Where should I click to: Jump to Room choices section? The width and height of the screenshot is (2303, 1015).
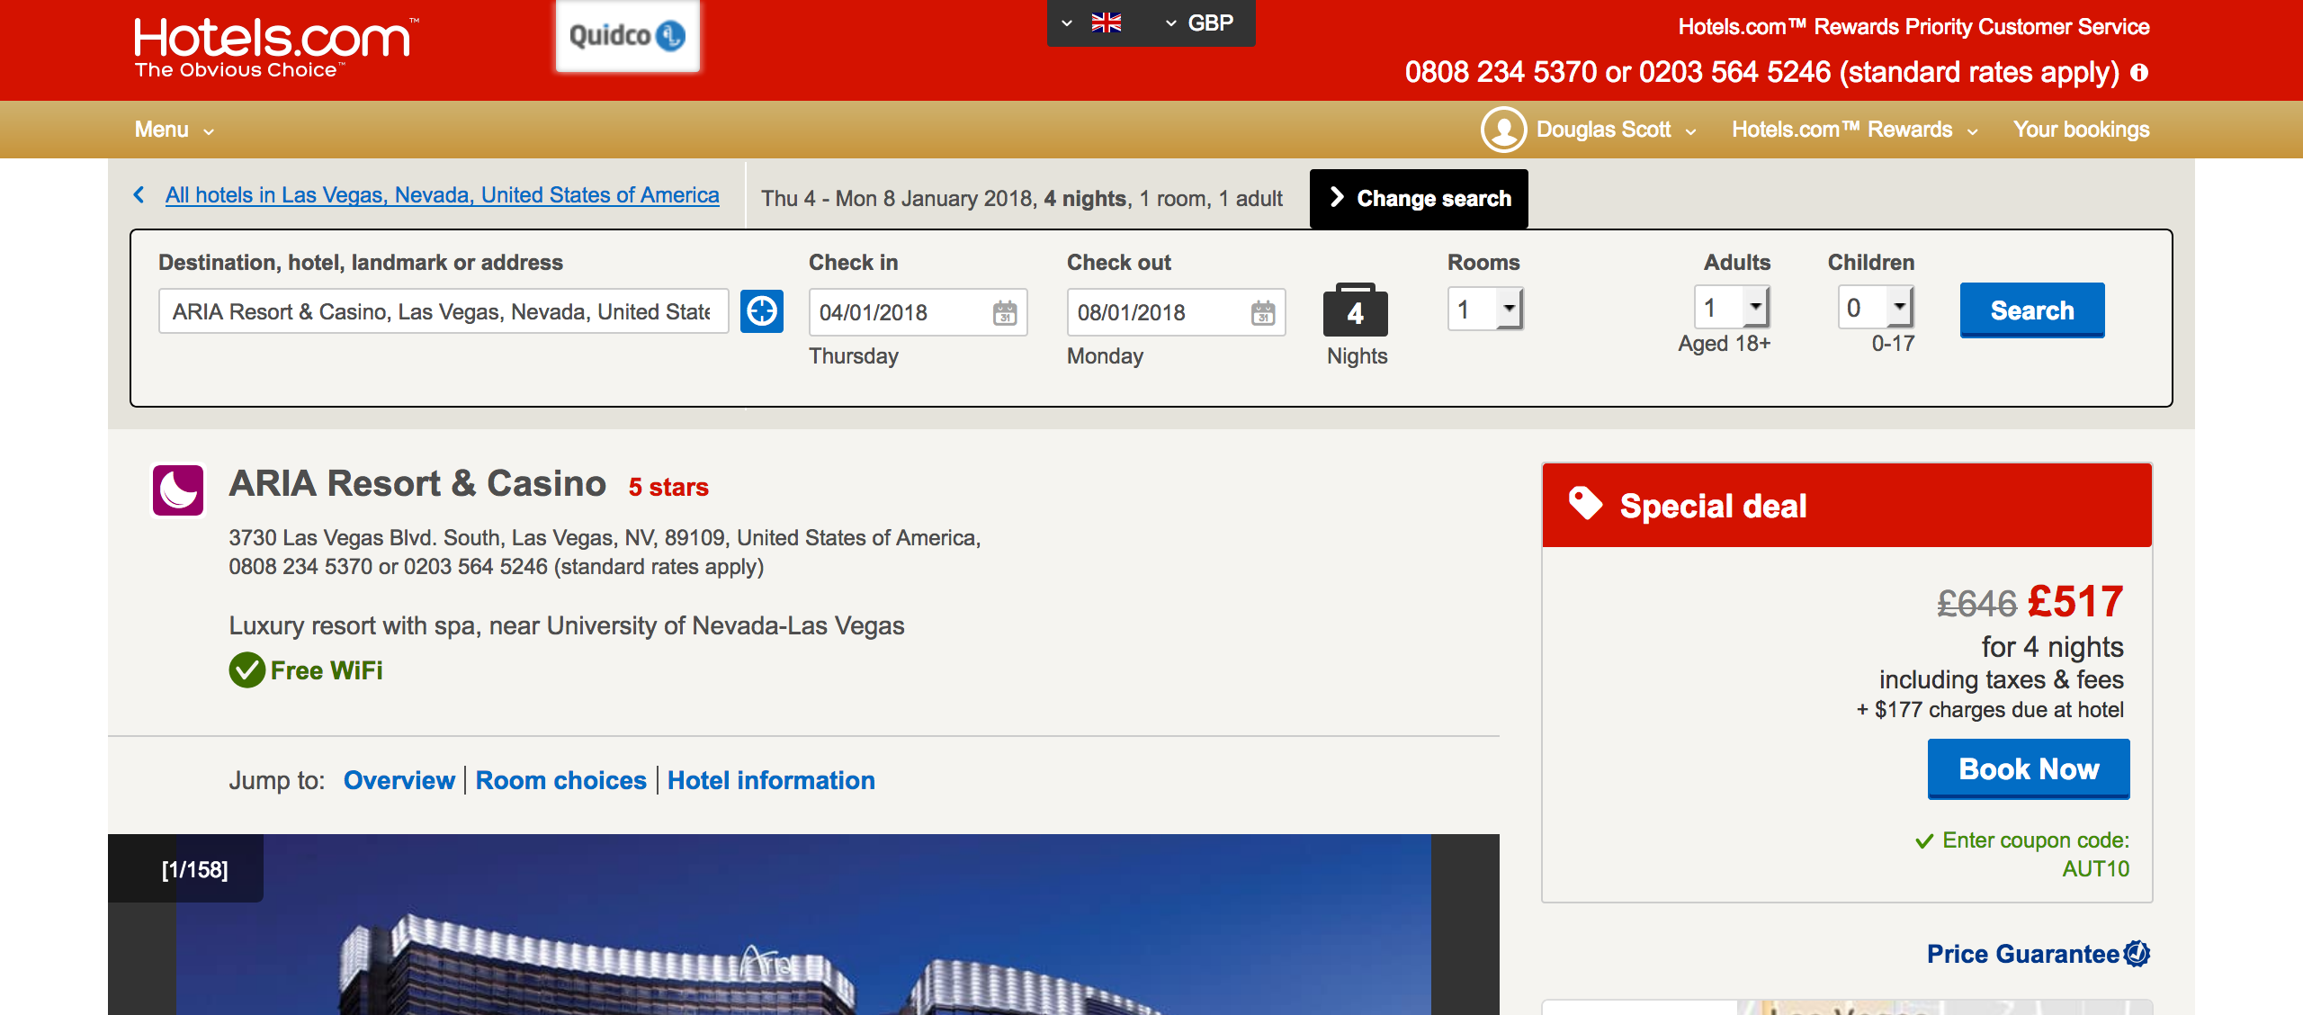pos(561,780)
